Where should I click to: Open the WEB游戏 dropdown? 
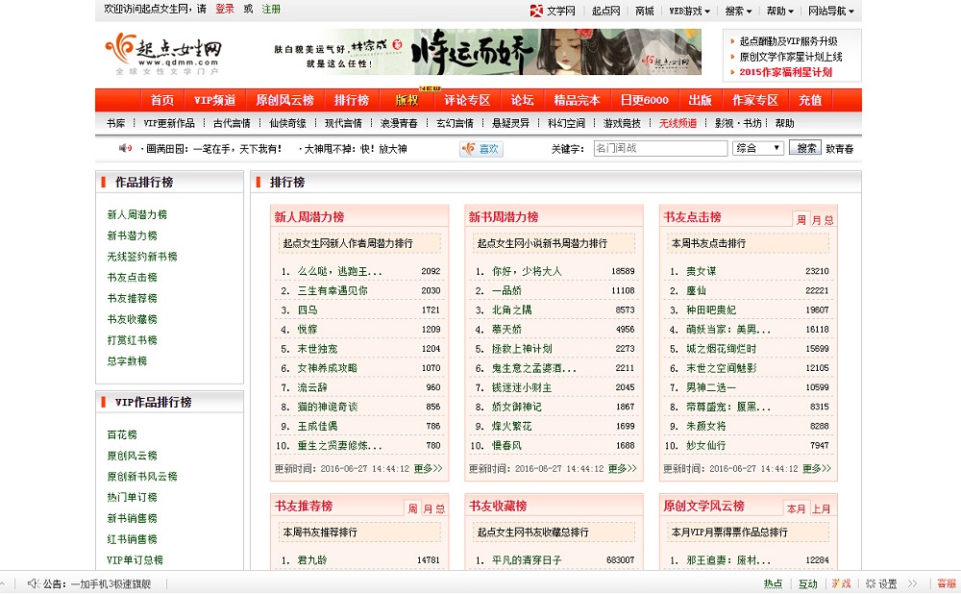pyautogui.click(x=689, y=11)
